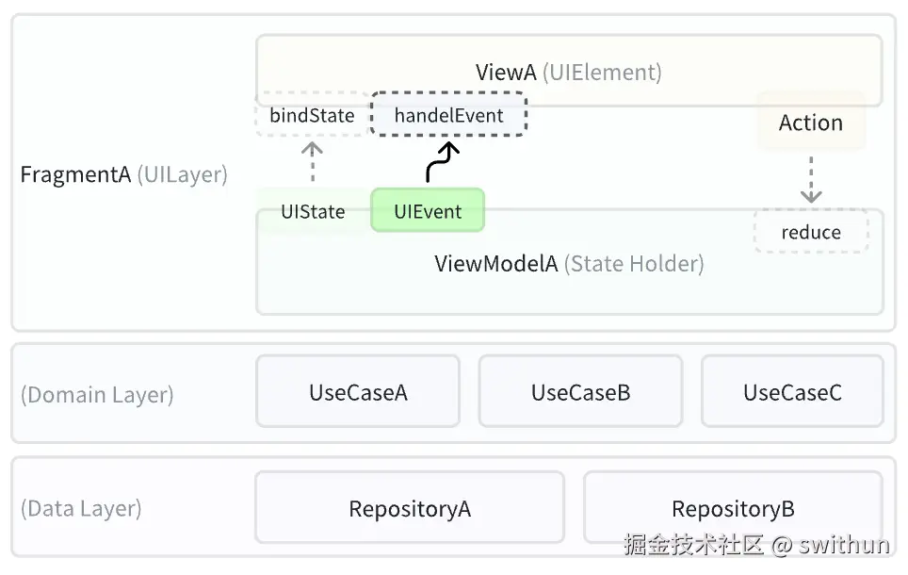908x575 pixels.
Task: Select the green UIEvent box
Action: tap(428, 211)
